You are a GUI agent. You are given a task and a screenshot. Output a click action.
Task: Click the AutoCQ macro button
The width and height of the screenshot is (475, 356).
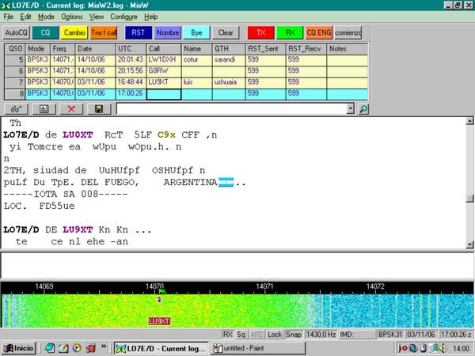tap(17, 32)
